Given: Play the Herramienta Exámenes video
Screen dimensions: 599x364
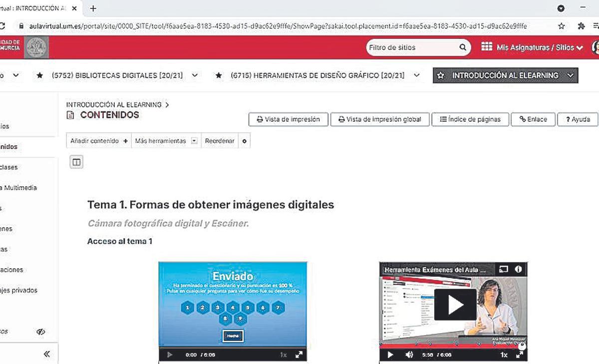Looking at the screenshot, I should click(455, 305).
